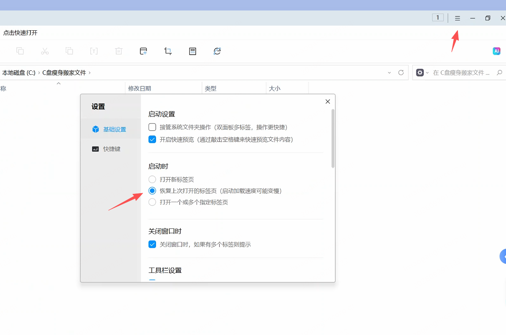506x335 pixels.
Task: Launch the Internet Explorer toolbar icon
Action: tap(217, 51)
